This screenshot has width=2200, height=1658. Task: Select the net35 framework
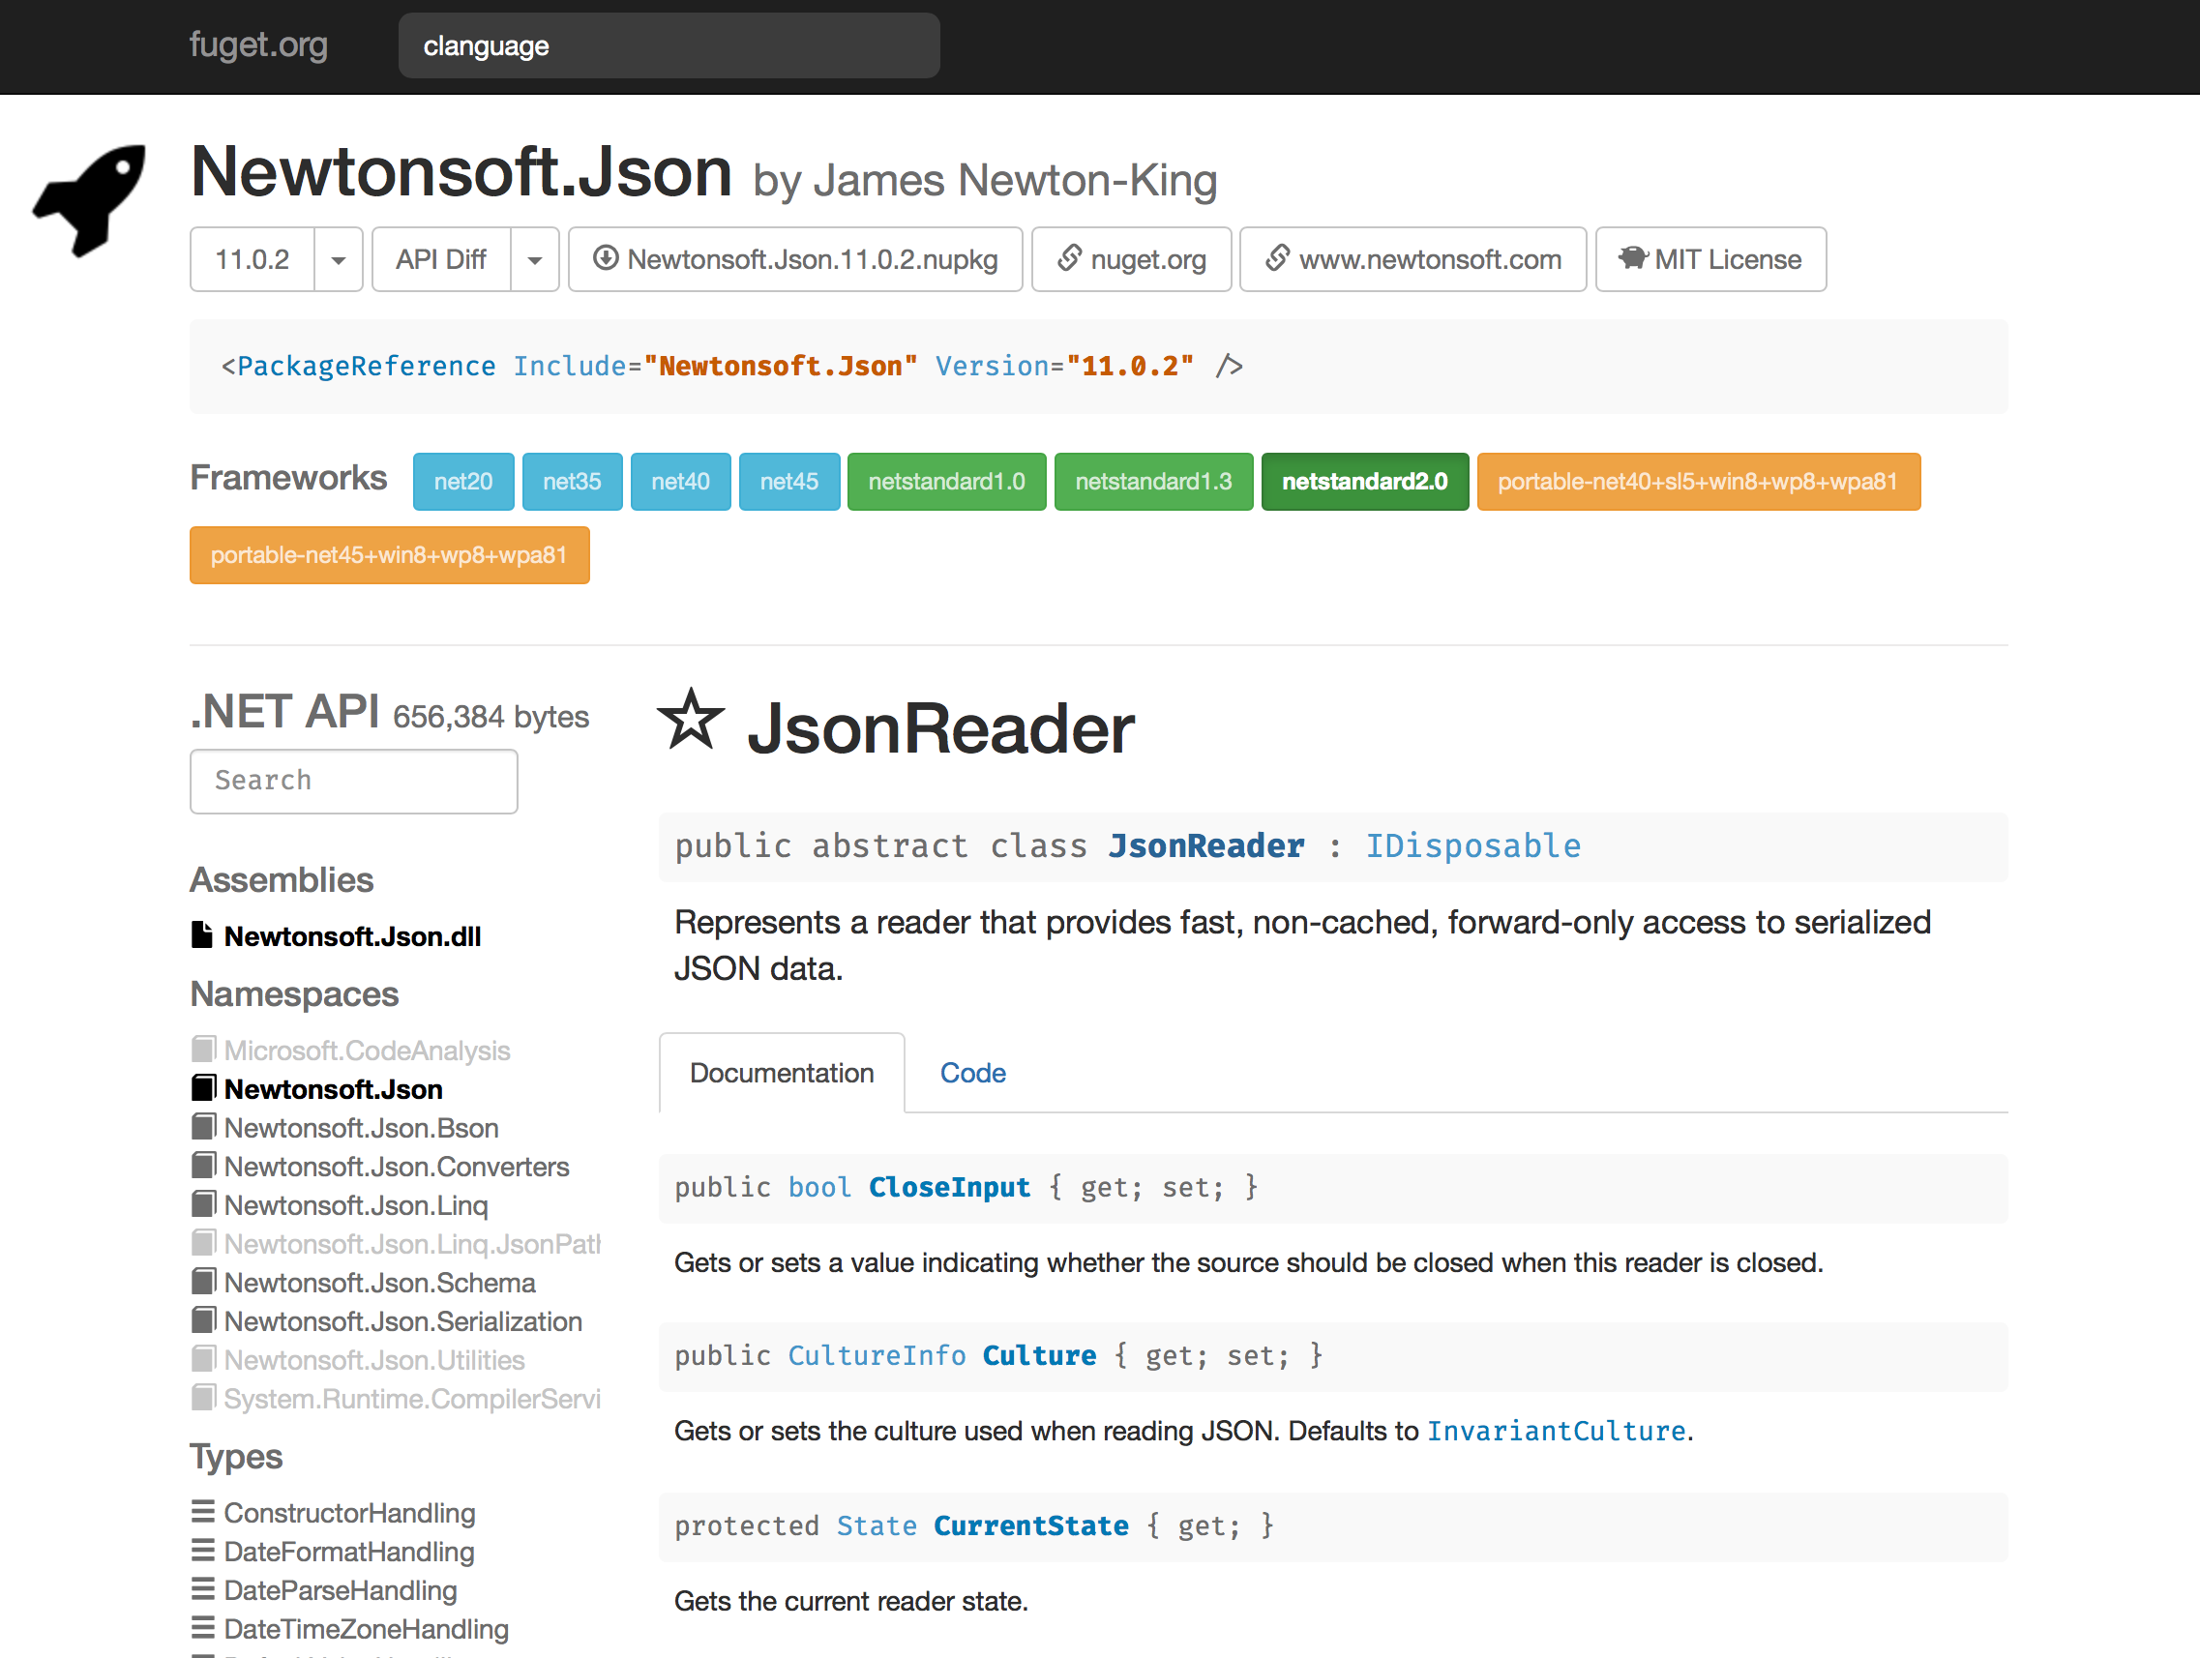pyautogui.click(x=572, y=482)
